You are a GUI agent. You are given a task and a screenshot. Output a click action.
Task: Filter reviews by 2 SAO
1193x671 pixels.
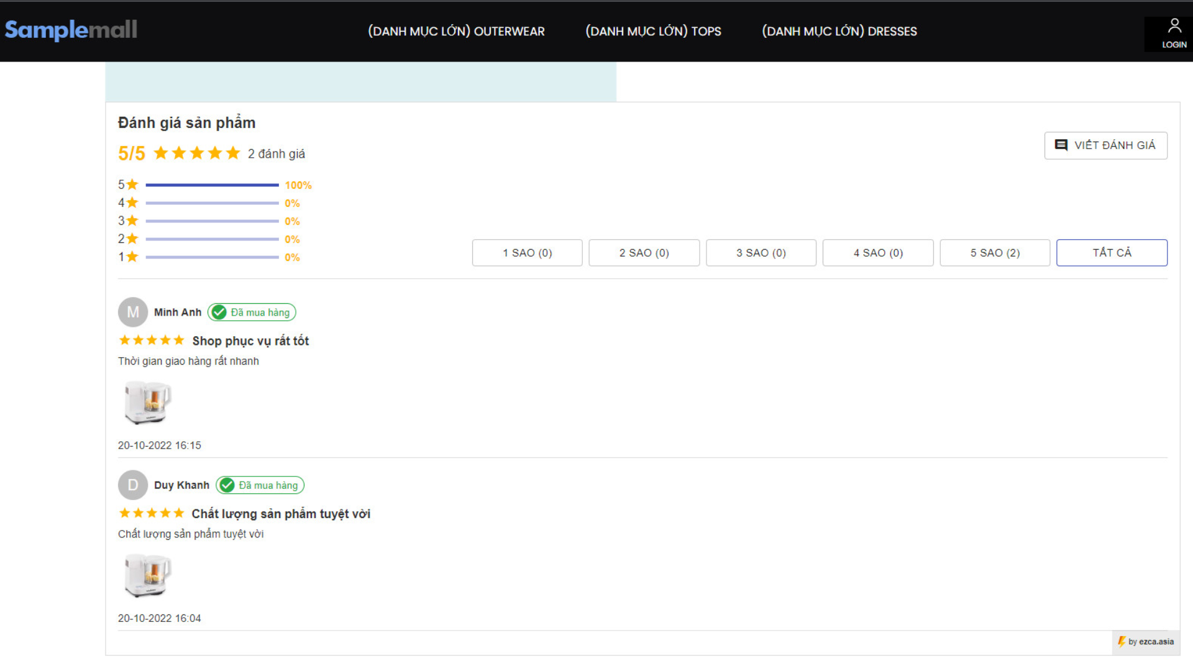(x=644, y=253)
